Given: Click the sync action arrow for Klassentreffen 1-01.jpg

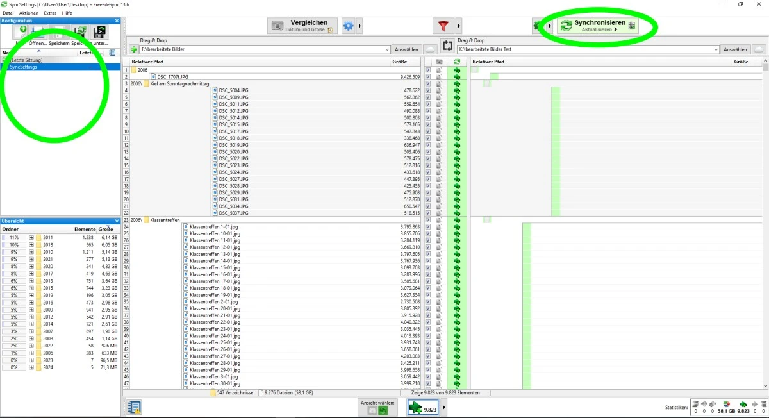Looking at the screenshot, I should tap(457, 226).
